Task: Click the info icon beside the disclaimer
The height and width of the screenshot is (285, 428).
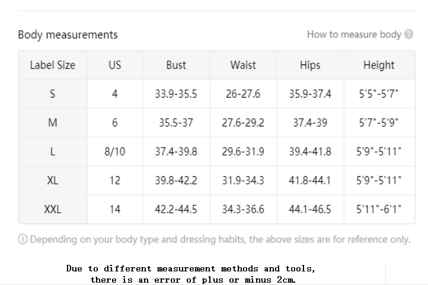Action: click(x=23, y=239)
